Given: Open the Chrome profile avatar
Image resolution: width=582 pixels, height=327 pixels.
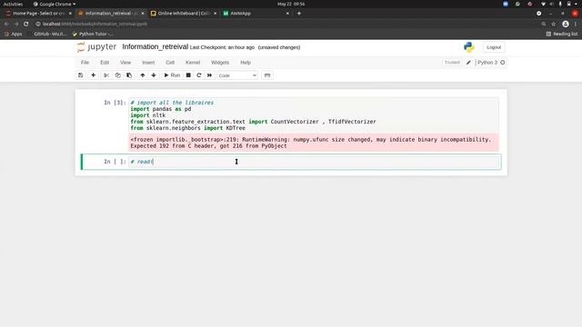Looking at the screenshot, I should click(566, 24).
